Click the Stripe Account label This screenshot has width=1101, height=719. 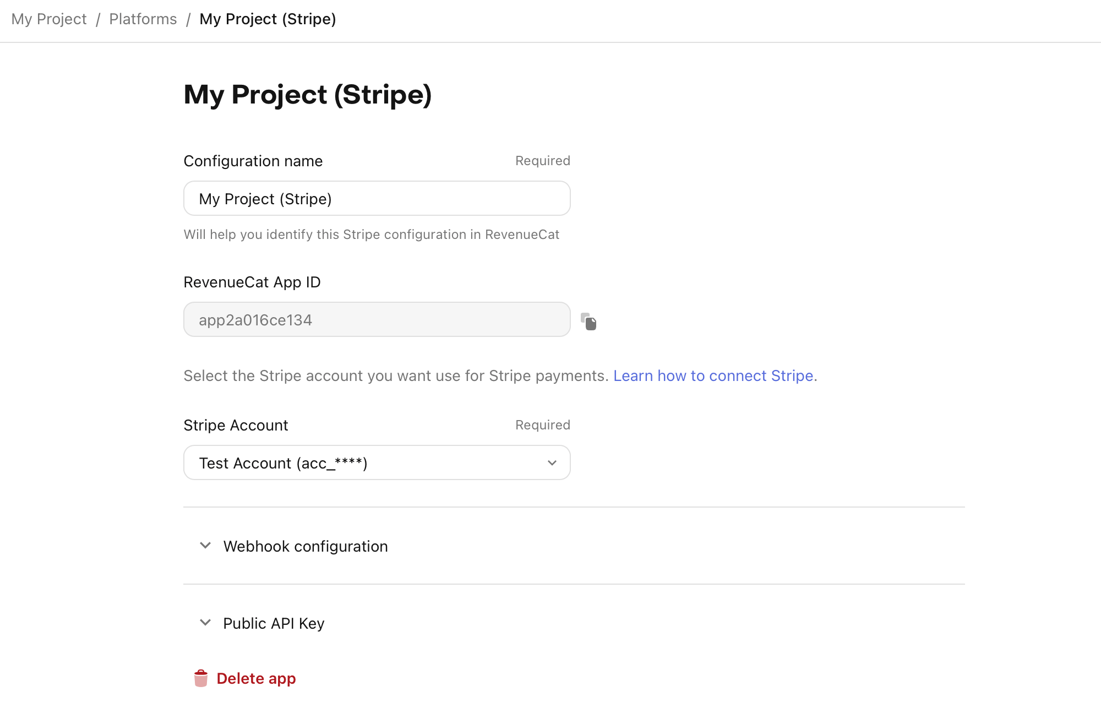[x=236, y=425]
